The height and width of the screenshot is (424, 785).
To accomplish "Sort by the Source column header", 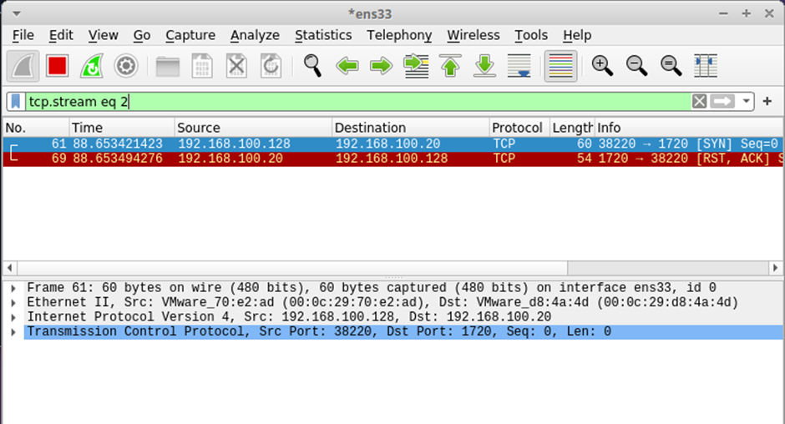I will click(x=253, y=128).
